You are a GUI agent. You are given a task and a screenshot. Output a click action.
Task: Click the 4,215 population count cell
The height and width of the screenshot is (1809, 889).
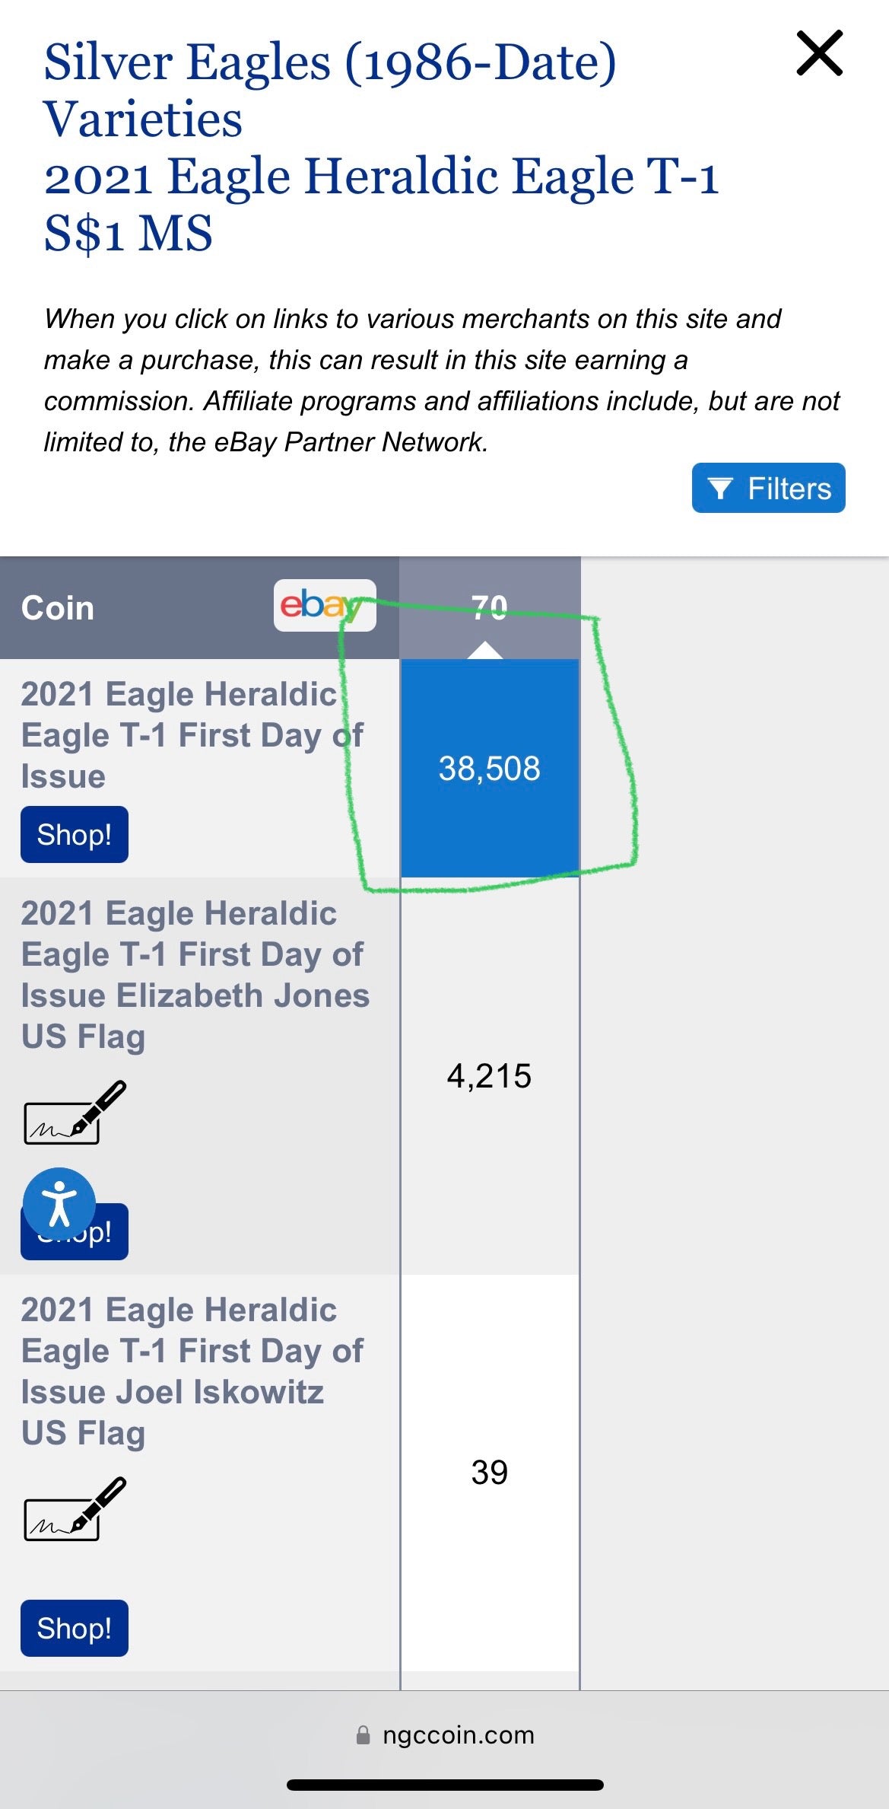point(489,1075)
